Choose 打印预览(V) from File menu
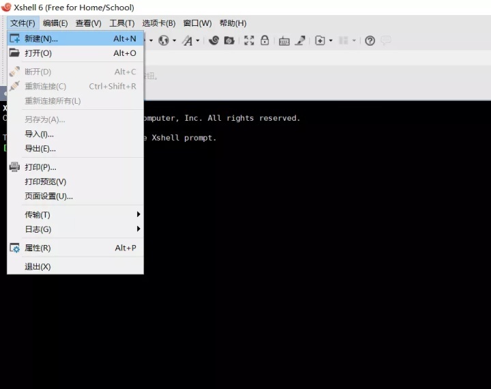 click(x=75, y=182)
